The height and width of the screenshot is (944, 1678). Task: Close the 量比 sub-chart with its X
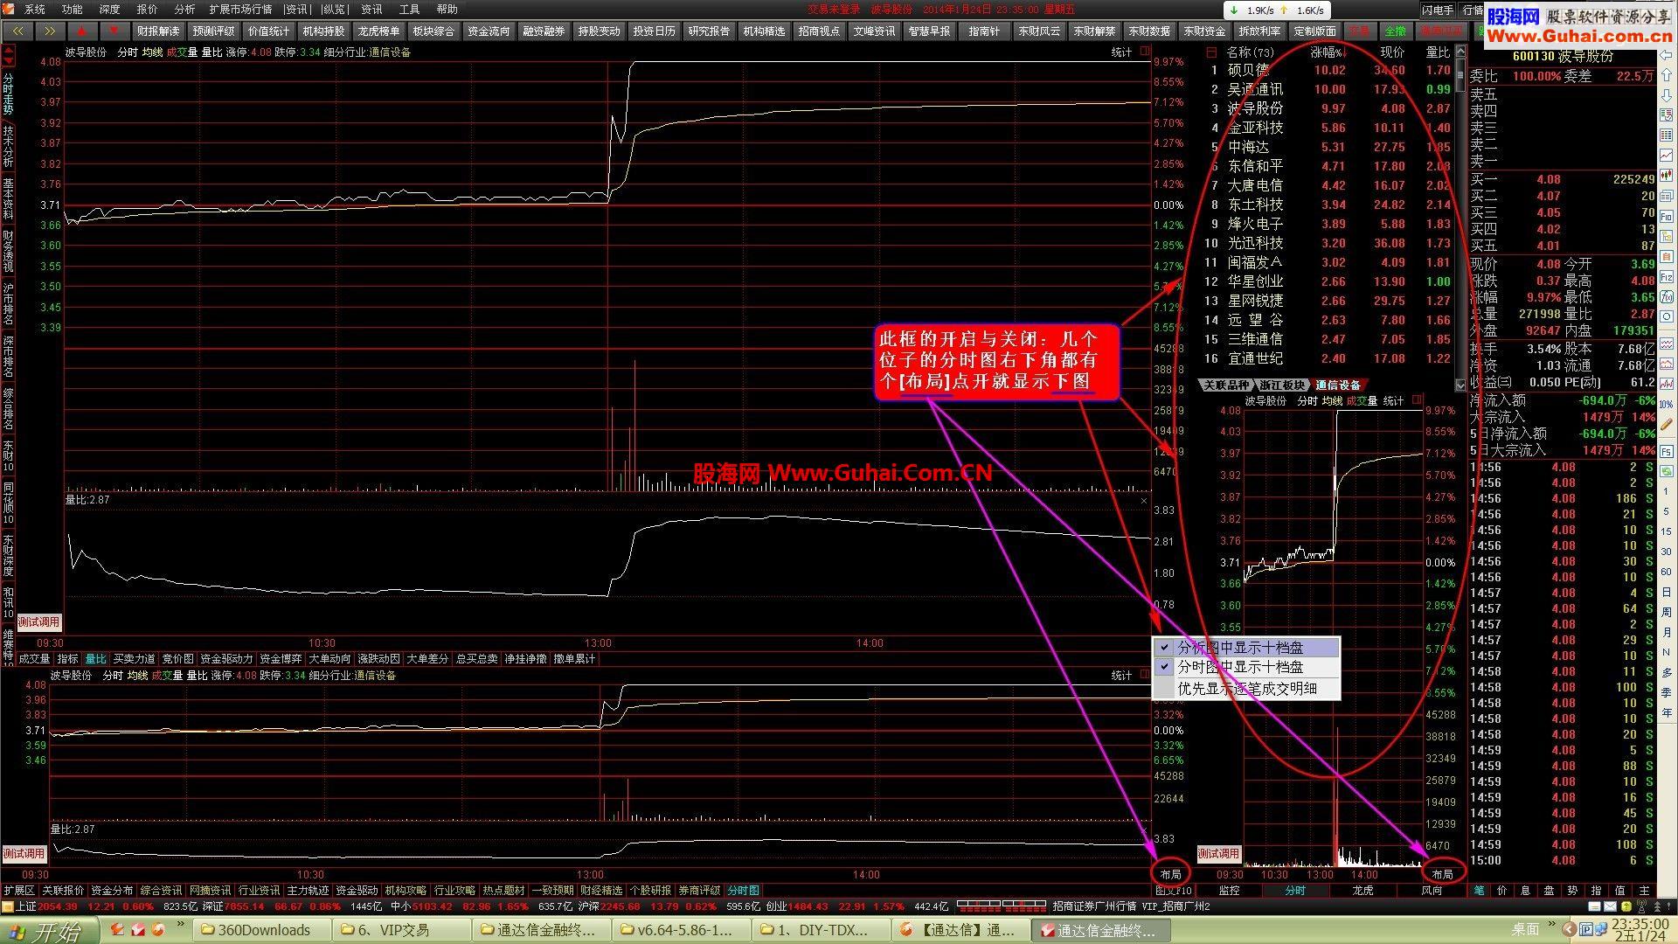tap(1144, 501)
